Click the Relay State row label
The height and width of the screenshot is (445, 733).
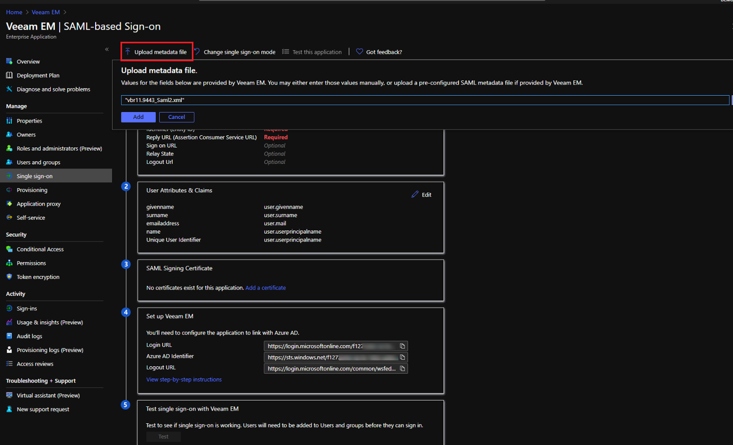tap(160, 154)
